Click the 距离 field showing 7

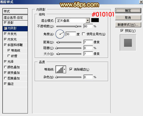88,42
